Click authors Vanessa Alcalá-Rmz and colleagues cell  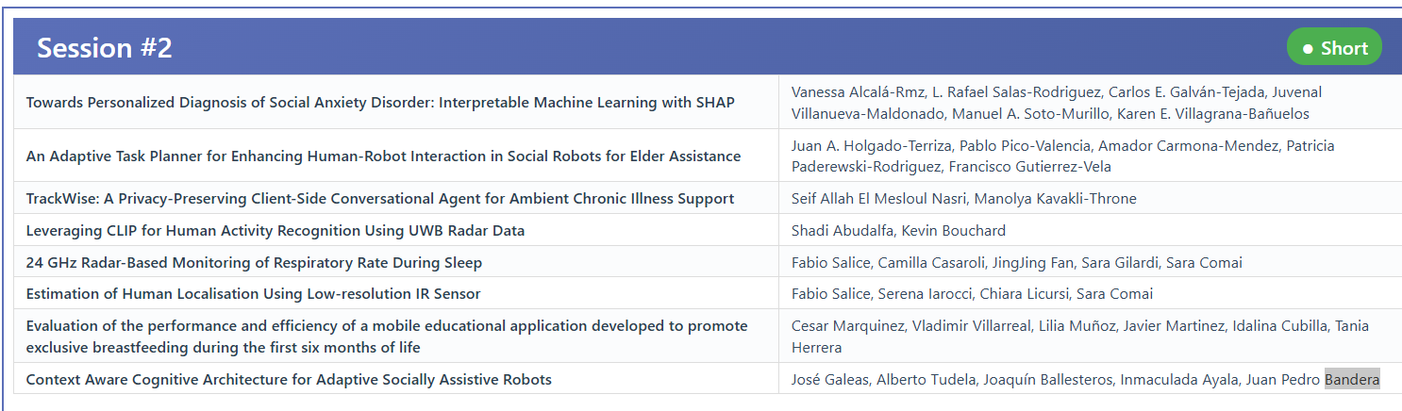1056,103
